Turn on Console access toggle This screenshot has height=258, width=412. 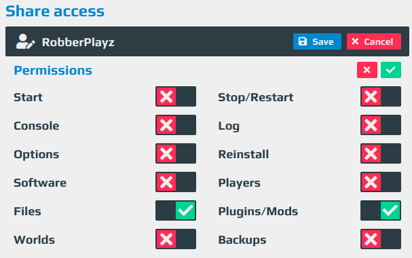(176, 125)
